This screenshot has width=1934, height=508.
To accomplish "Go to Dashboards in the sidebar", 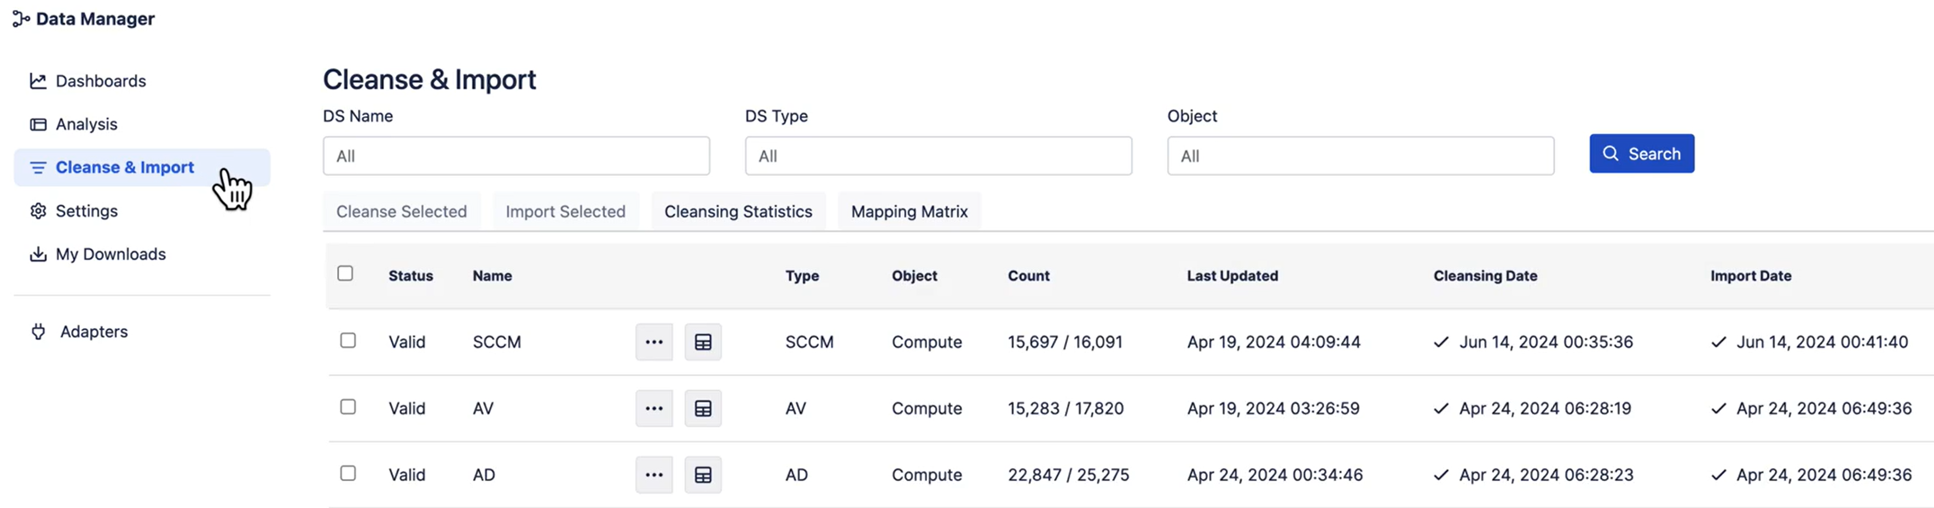I will coord(100,81).
